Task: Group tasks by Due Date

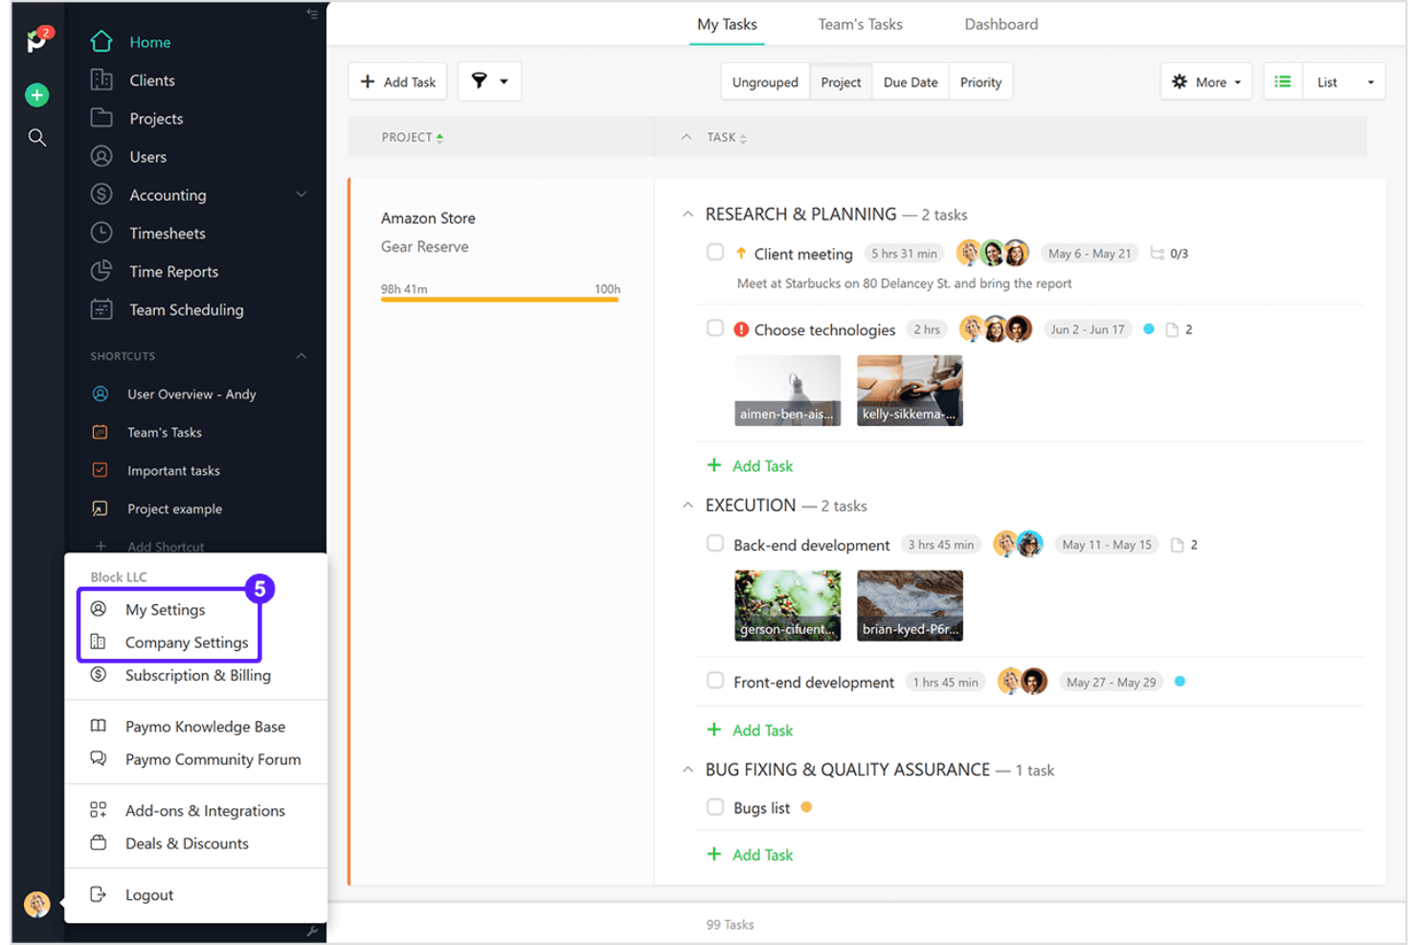Action: [x=911, y=82]
